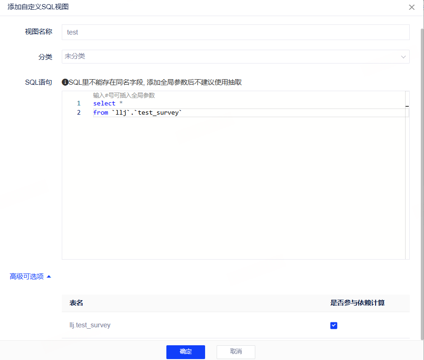The width and height of the screenshot is (424, 360).
Task: Click the 取消 button
Action: (x=236, y=352)
